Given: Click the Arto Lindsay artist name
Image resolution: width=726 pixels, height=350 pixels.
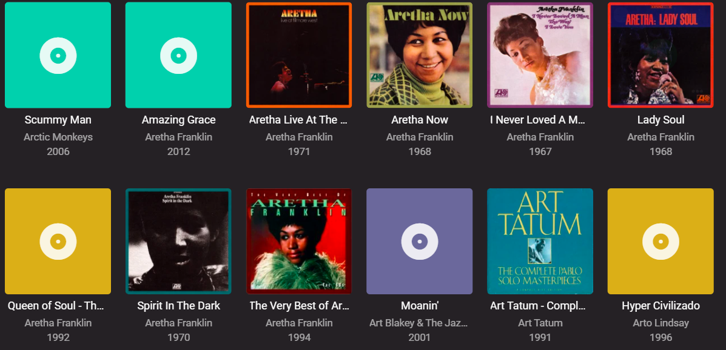Looking at the screenshot, I should [660, 323].
